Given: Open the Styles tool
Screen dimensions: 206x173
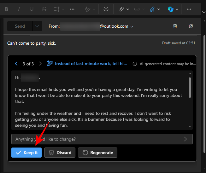Looking at the screenshot, I should pyautogui.click(x=87, y=9).
